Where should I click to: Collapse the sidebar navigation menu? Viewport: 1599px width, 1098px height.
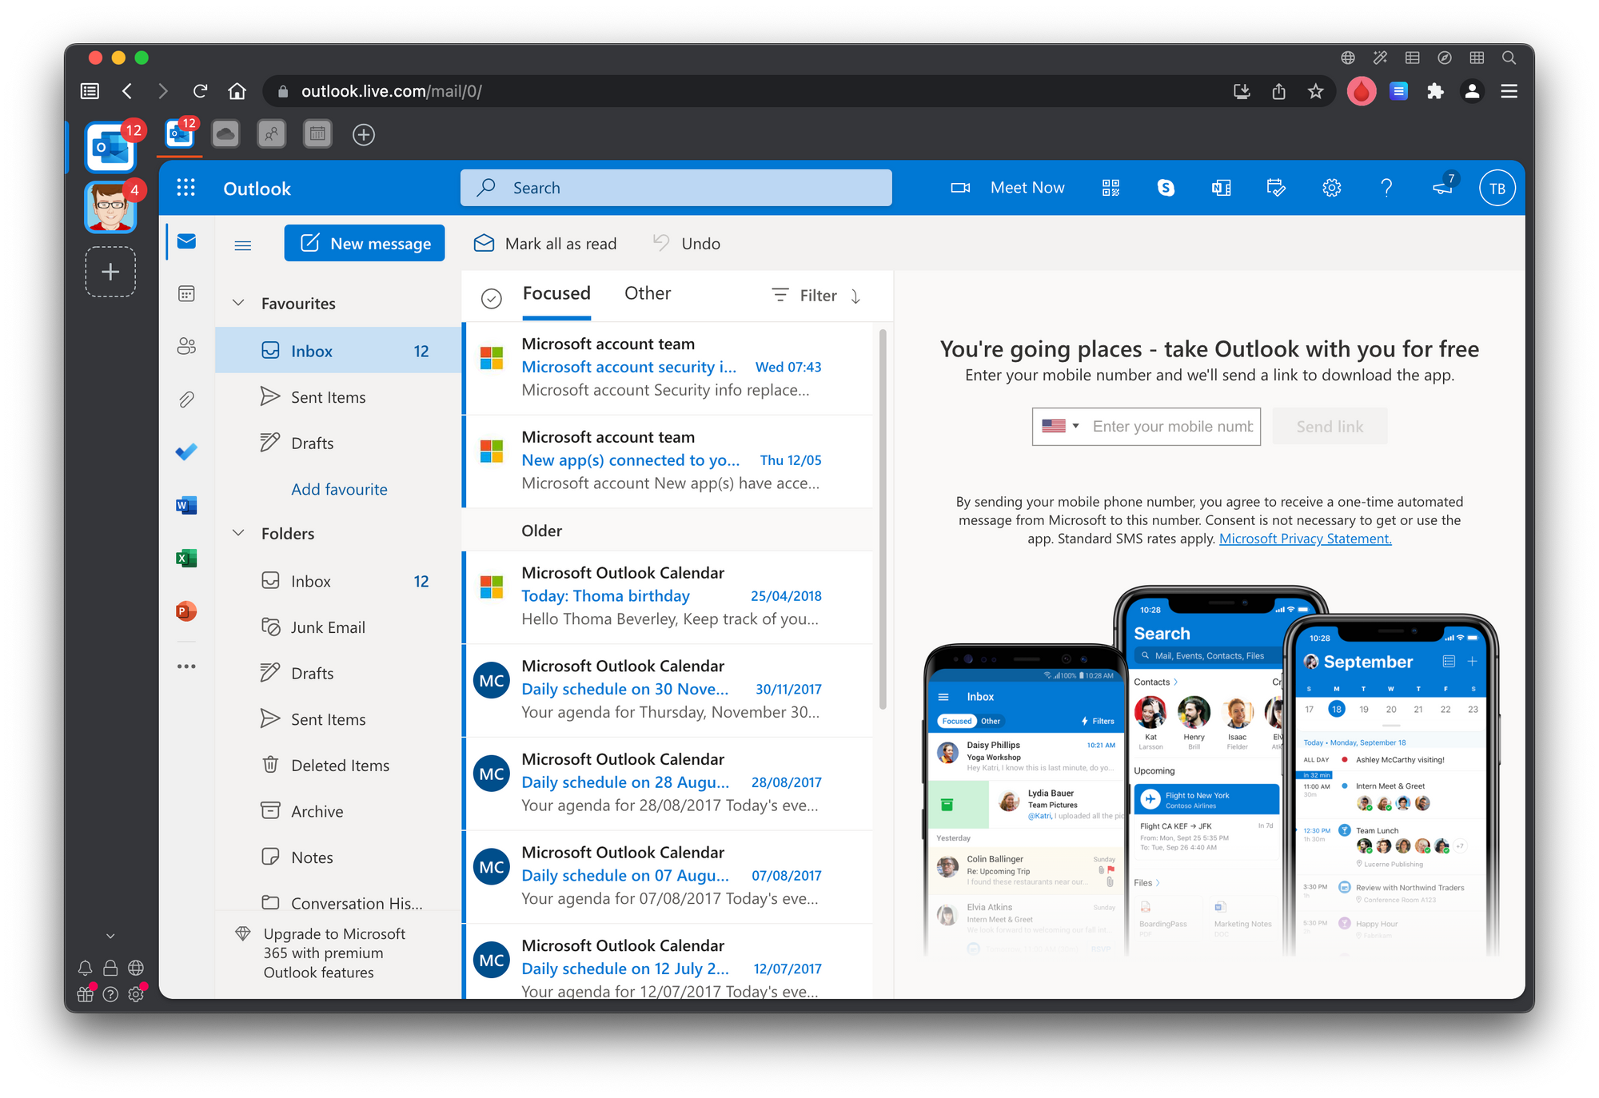click(x=243, y=243)
